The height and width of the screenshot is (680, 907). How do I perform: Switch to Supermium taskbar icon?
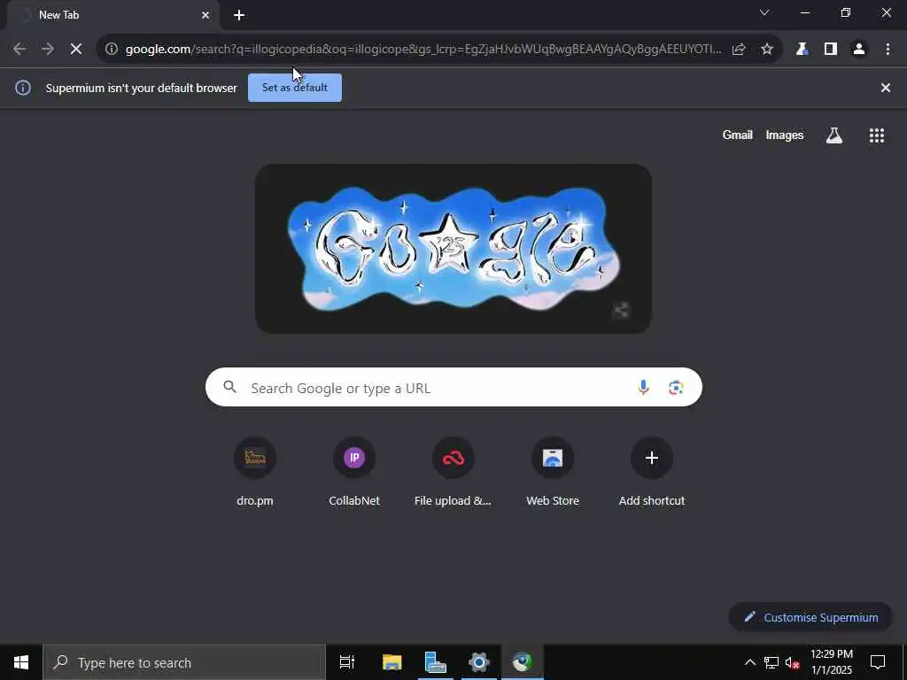point(523,662)
